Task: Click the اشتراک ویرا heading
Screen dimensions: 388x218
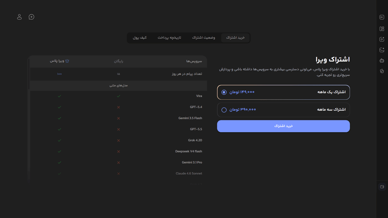Action: 333,59
